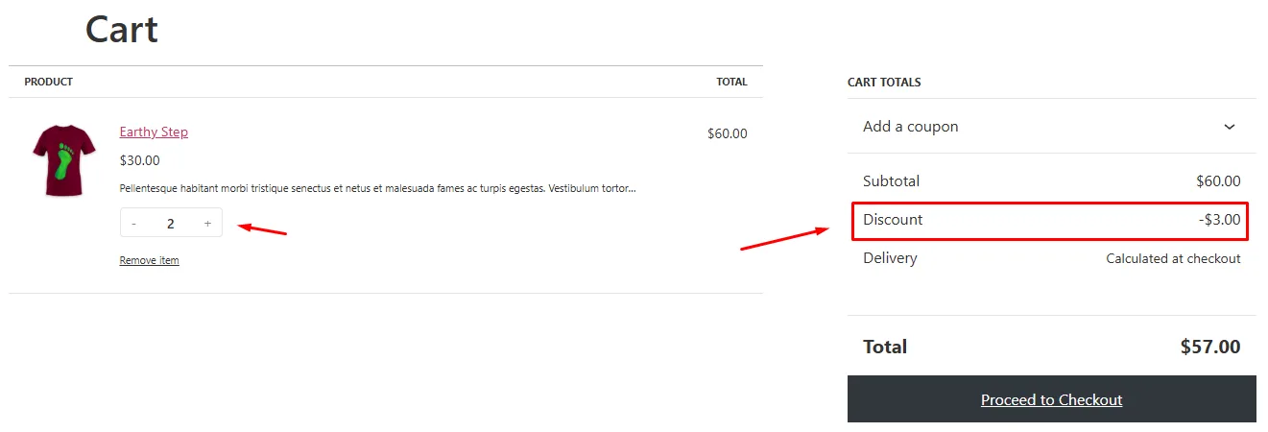Open the Earthy Step product link
This screenshot has width=1268, height=432.
click(154, 132)
